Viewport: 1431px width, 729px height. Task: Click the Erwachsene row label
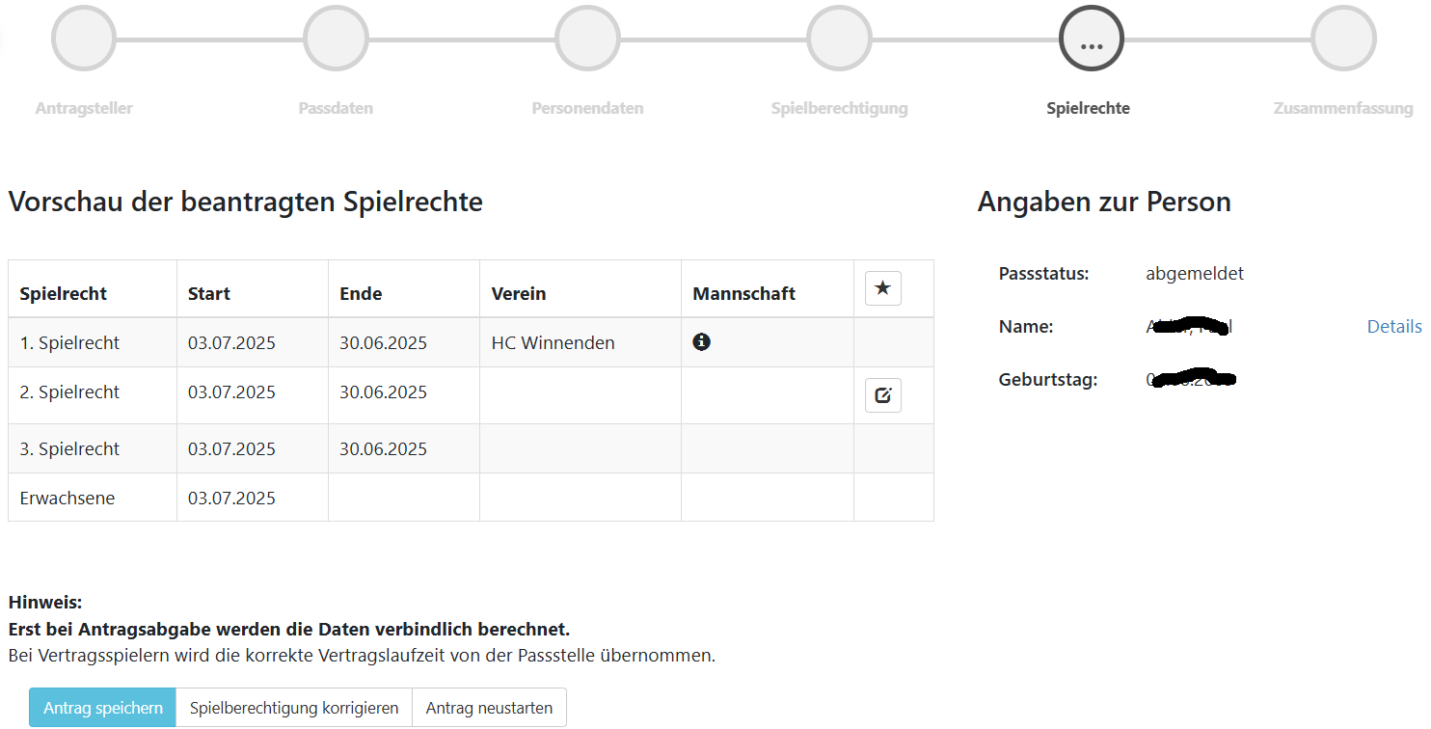pos(67,499)
